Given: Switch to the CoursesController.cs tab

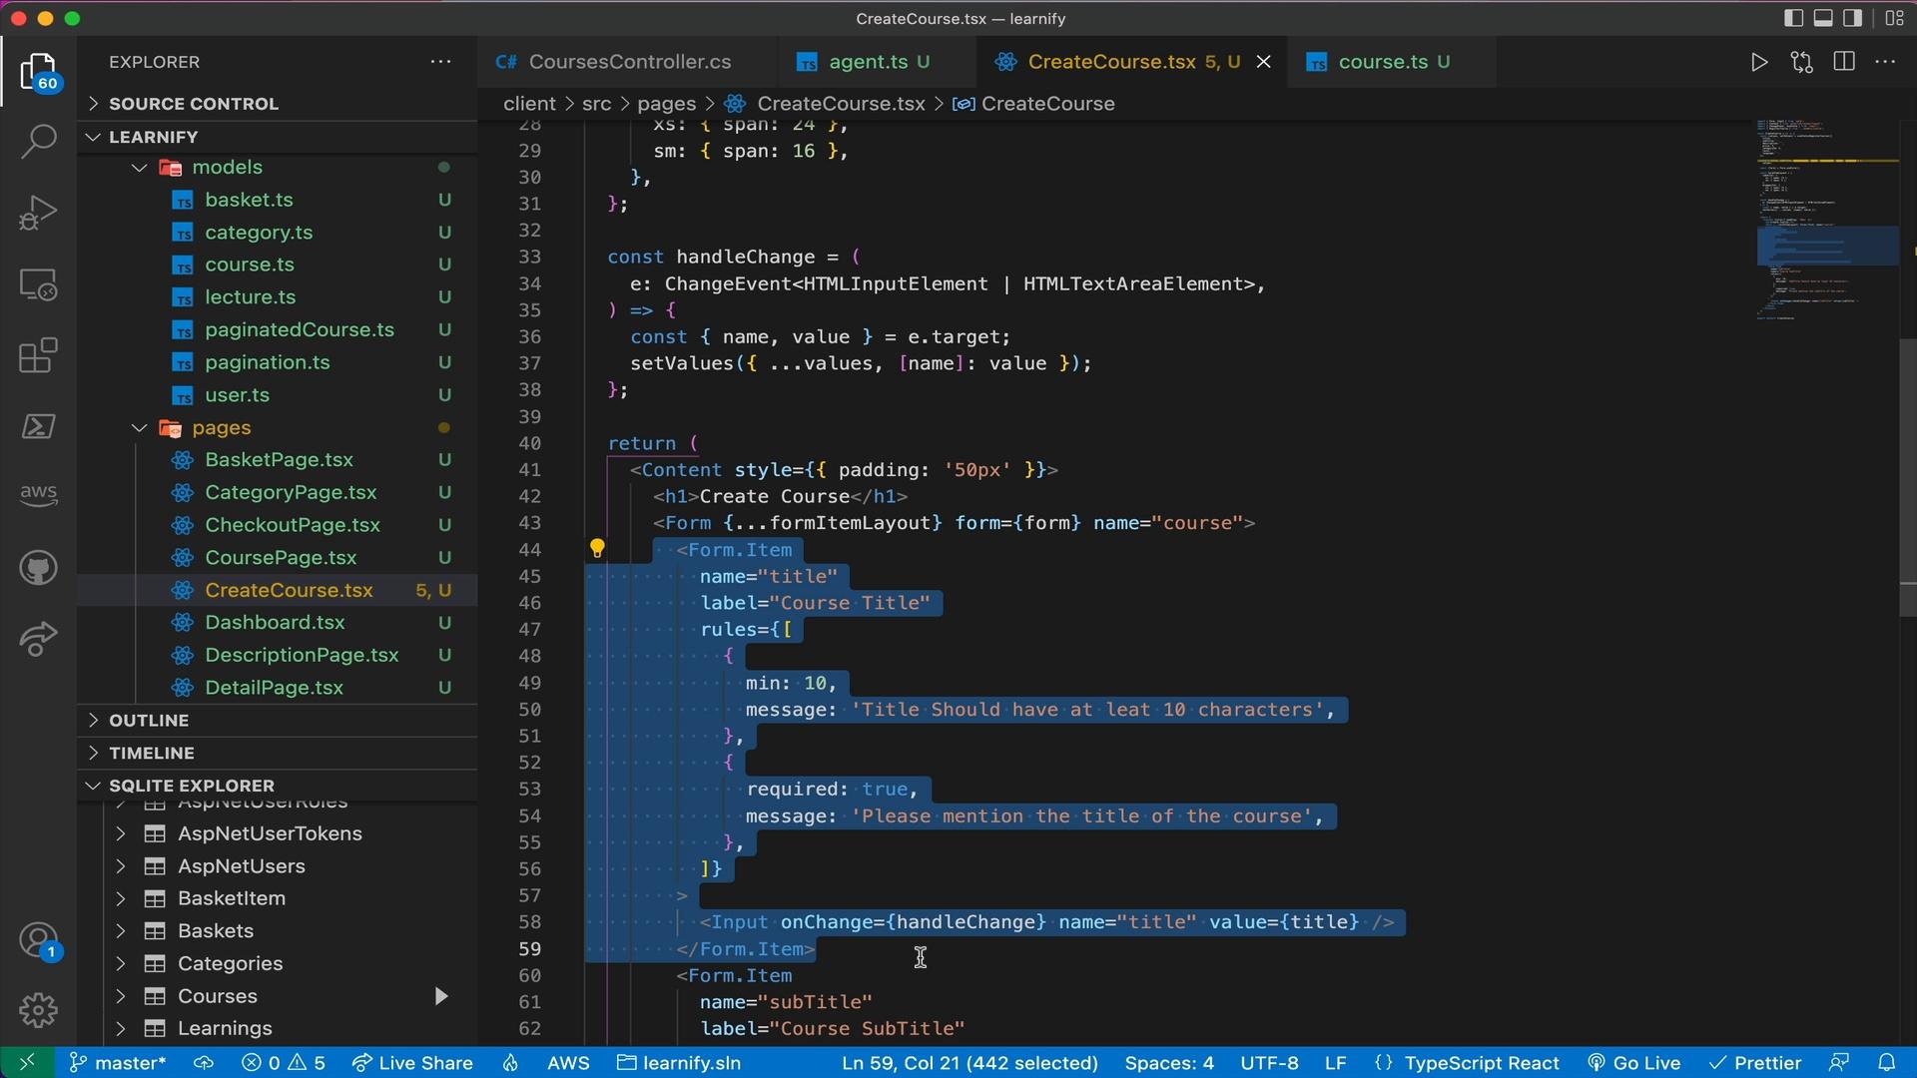Looking at the screenshot, I should 629,62.
